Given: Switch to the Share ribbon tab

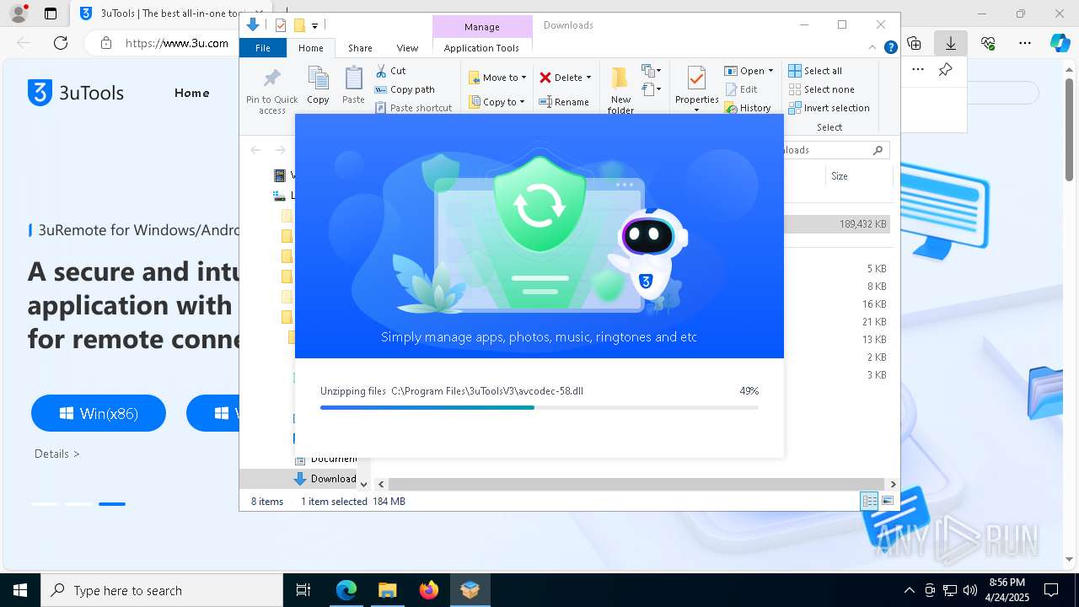Looking at the screenshot, I should 360,48.
